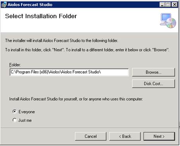Maximize the installer window
Screen dimensions: 180x146
(x=168, y=5)
